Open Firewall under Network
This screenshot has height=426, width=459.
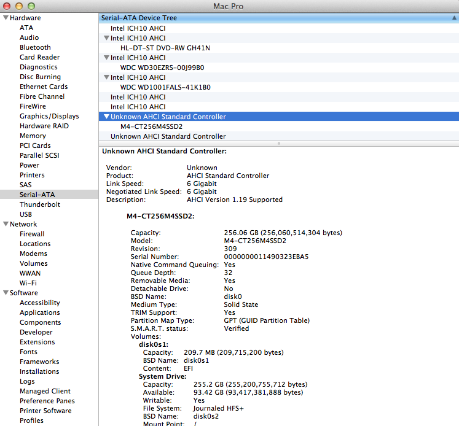(x=32, y=234)
